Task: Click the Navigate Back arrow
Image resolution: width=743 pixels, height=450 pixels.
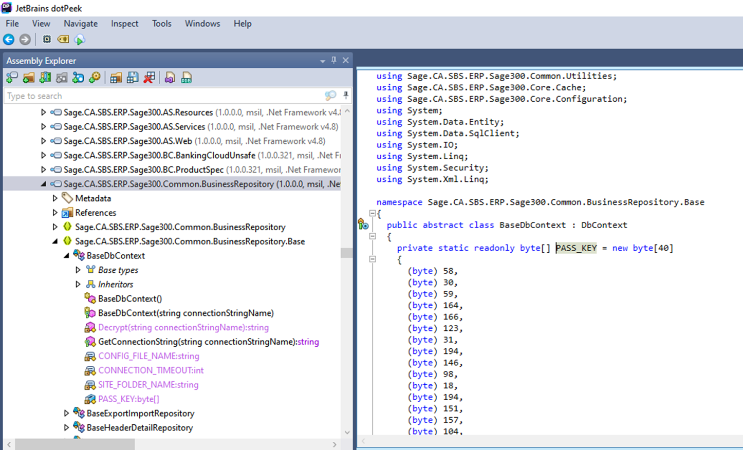Action: (x=9, y=40)
